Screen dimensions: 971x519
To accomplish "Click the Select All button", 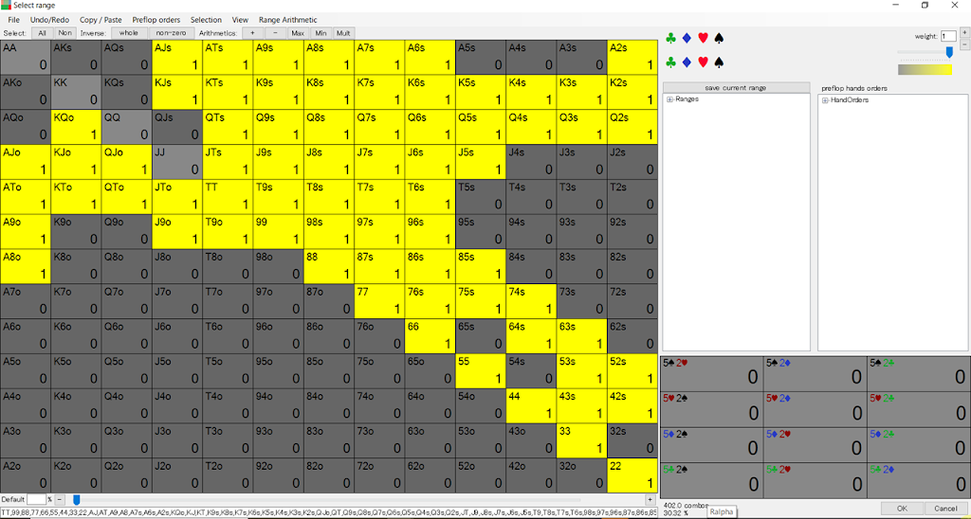I will pyautogui.click(x=42, y=33).
